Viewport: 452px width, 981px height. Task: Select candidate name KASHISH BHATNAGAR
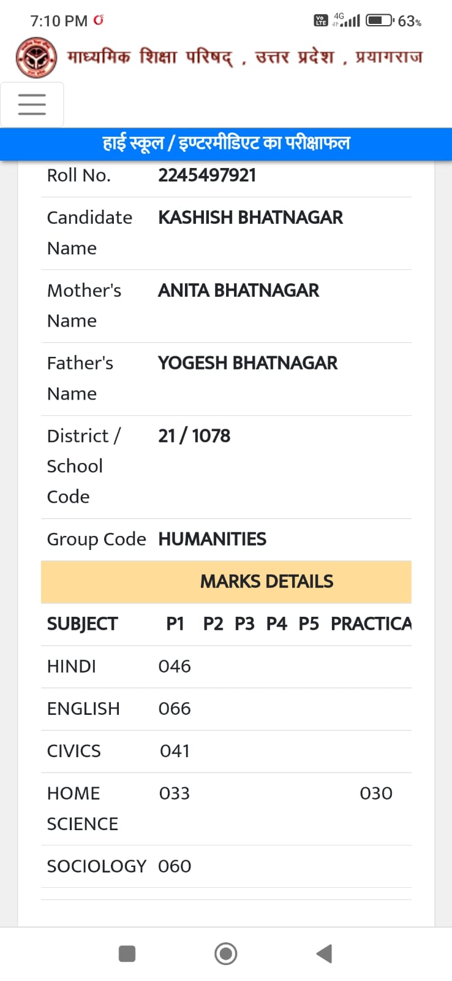click(x=250, y=218)
